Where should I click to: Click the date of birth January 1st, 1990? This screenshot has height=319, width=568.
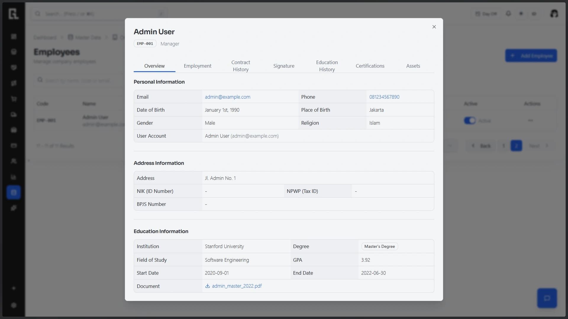222,110
